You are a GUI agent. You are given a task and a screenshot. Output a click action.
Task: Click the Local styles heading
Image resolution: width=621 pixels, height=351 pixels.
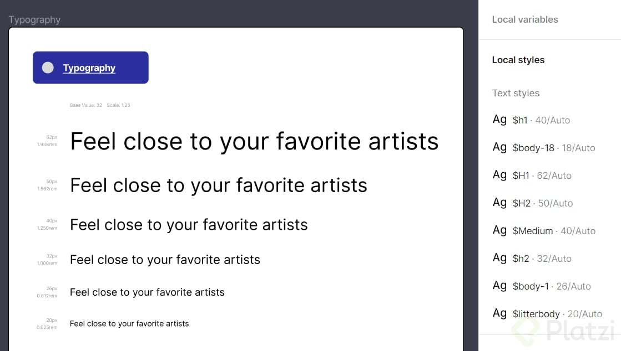pos(518,60)
